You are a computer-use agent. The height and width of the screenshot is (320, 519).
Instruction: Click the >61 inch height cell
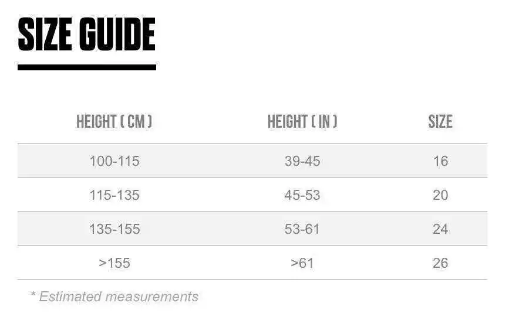[x=302, y=263]
